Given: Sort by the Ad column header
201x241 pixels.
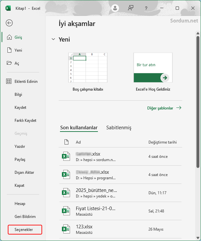Looking at the screenshot, I should [78, 142].
